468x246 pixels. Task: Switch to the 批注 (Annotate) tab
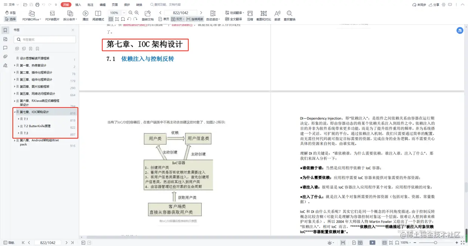click(x=90, y=5)
